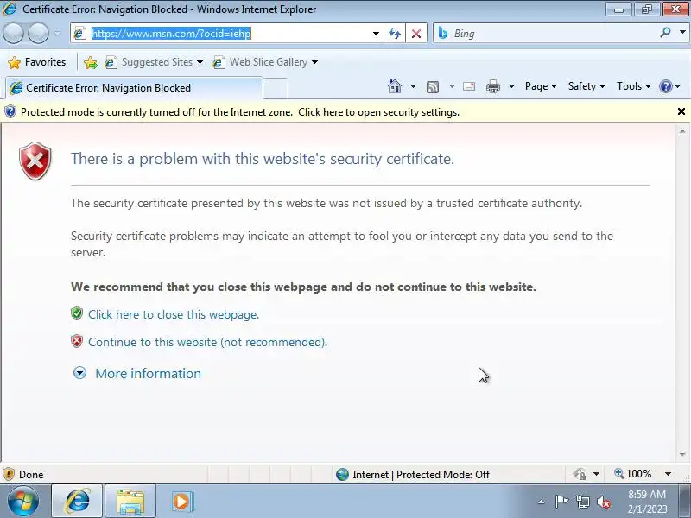
Task: Expand More information with the arrow icon
Action: coord(79,374)
